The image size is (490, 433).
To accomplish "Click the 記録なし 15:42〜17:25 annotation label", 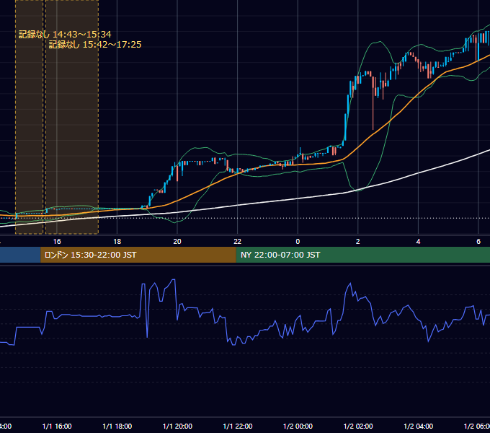I will pos(95,45).
